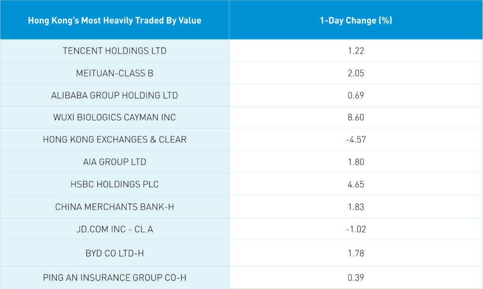
Task: Click the 1.22 change value
Action: (x=356, y=50)
